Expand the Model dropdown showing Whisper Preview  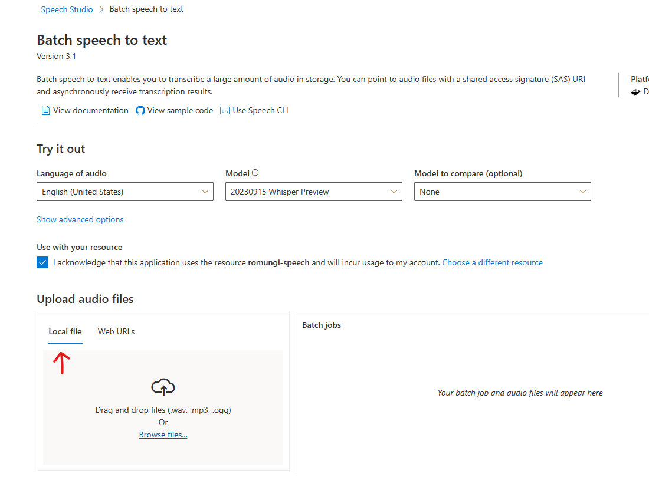coord(314,192)
